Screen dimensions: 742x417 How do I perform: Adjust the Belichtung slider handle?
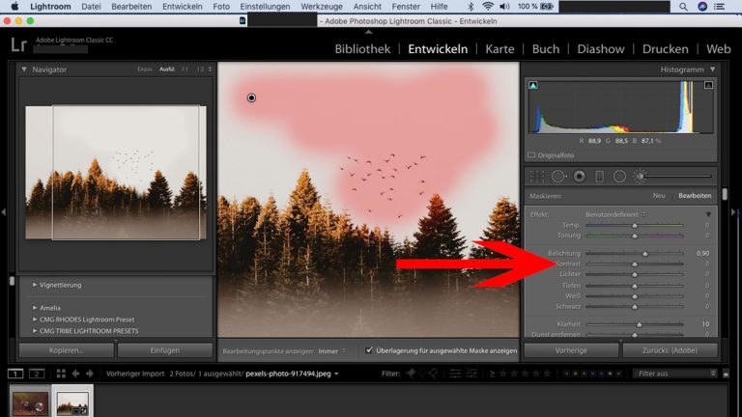(x=645, y=253)
